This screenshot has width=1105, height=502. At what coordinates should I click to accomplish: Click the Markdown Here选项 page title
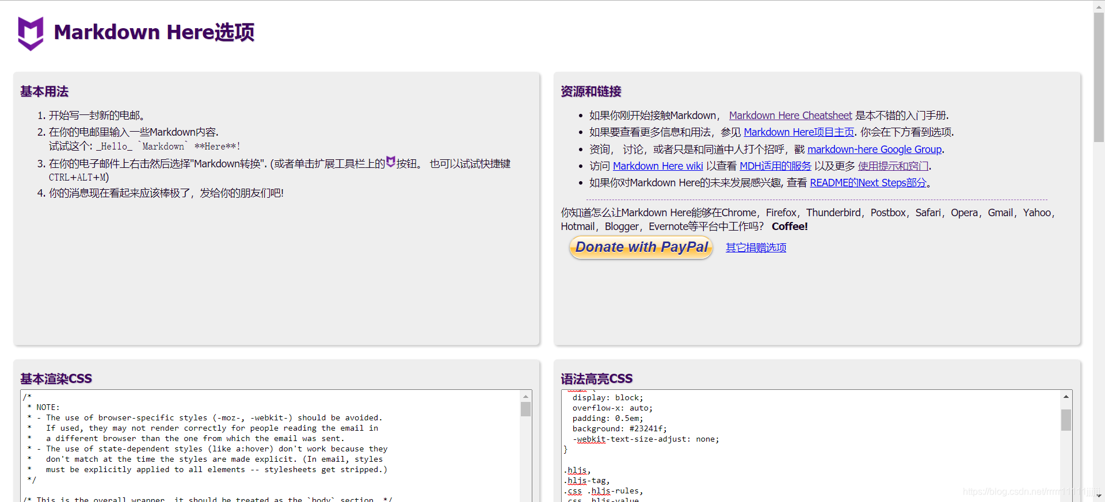pos(154,32)
